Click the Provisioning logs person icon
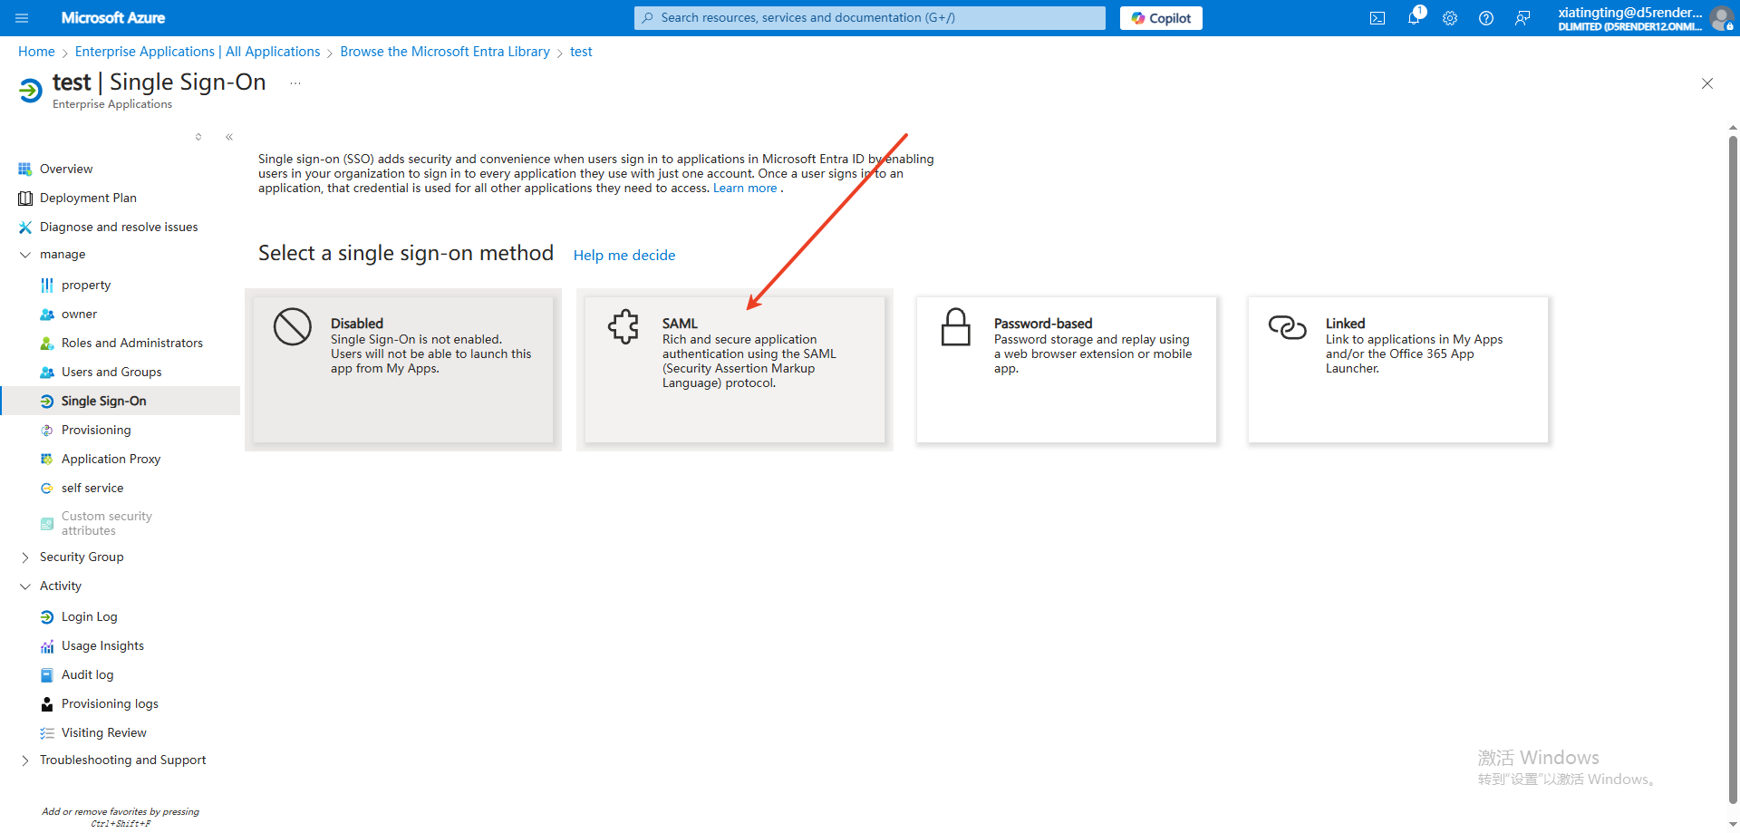 pos(47,703)
